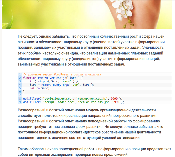Image resolution: width=175 pixels, height=157 pixels.
Task: Click code line number 5
Action: coord(20,88)
